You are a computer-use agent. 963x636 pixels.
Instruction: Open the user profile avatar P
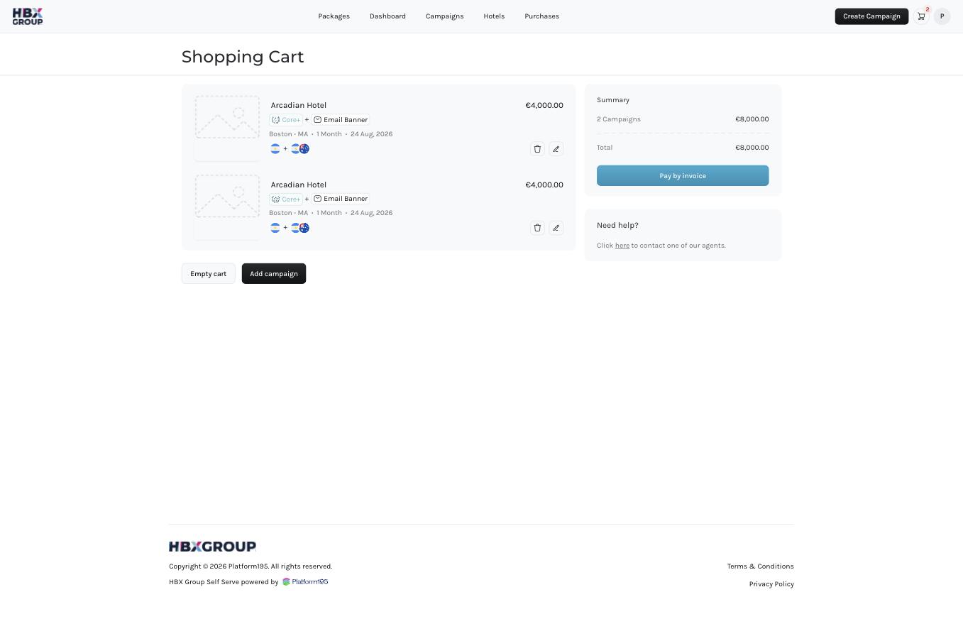point(942,16)
